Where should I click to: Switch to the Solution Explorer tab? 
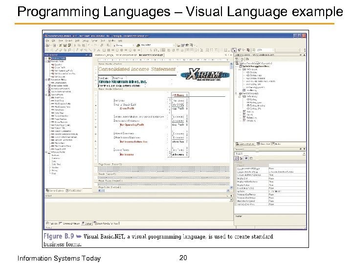coord(245,144)
